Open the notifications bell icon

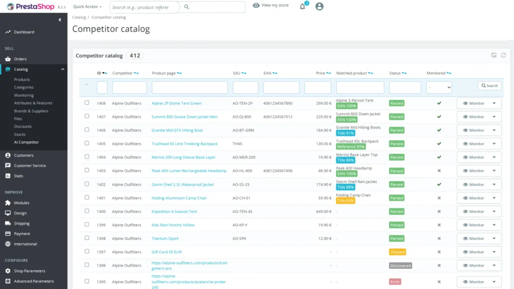[x=302, y=7]
